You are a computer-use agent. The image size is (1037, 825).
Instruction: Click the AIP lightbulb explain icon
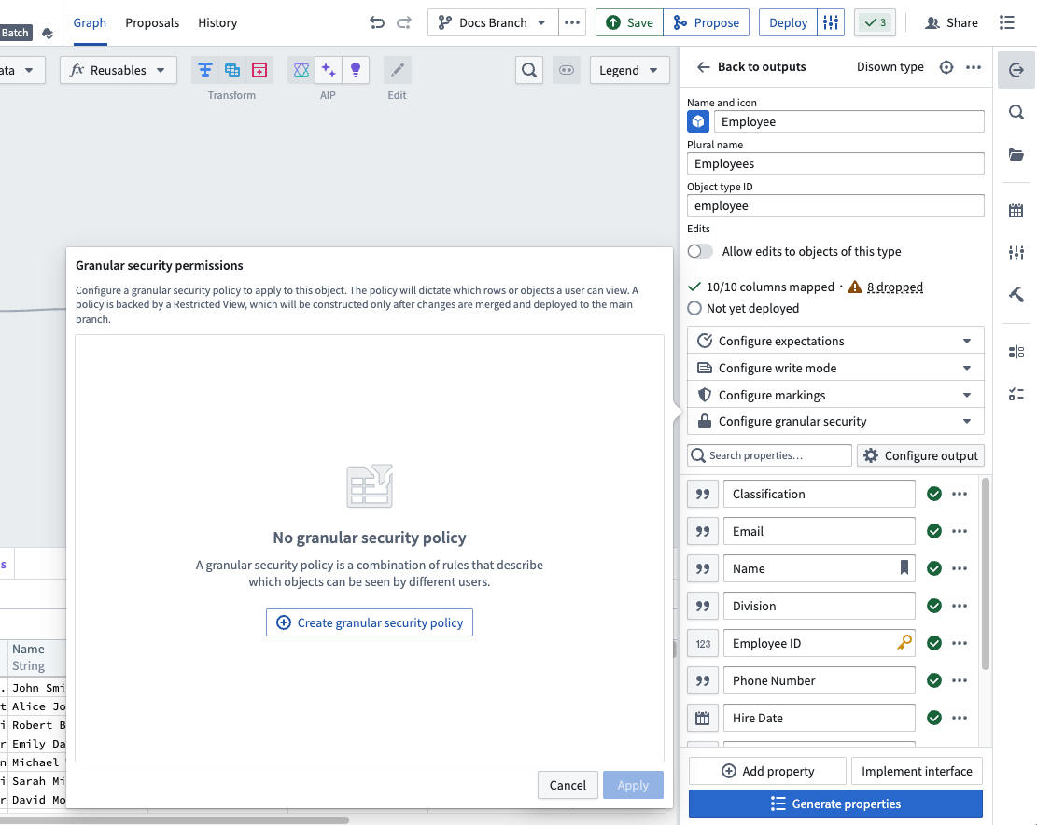pyautogui.click(x=355, y=70)
